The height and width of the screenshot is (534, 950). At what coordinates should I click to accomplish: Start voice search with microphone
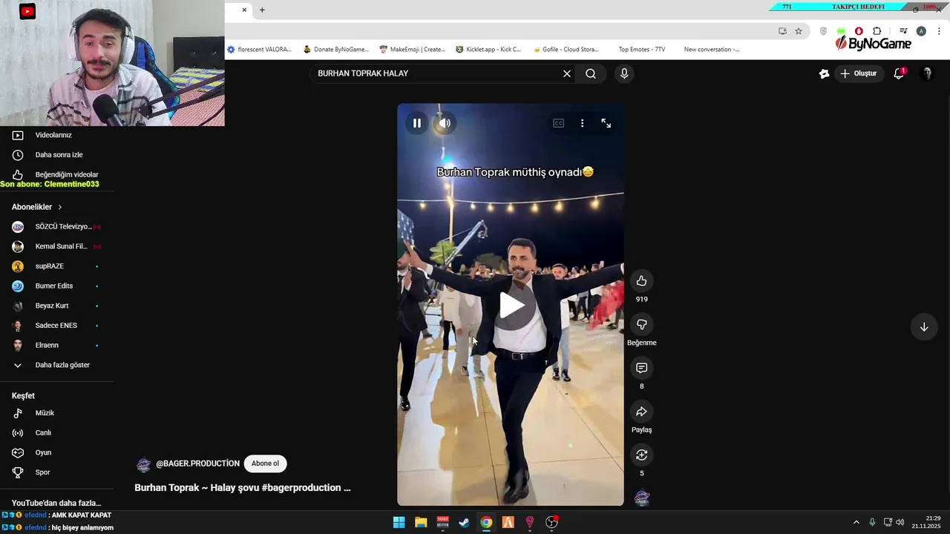624,73
